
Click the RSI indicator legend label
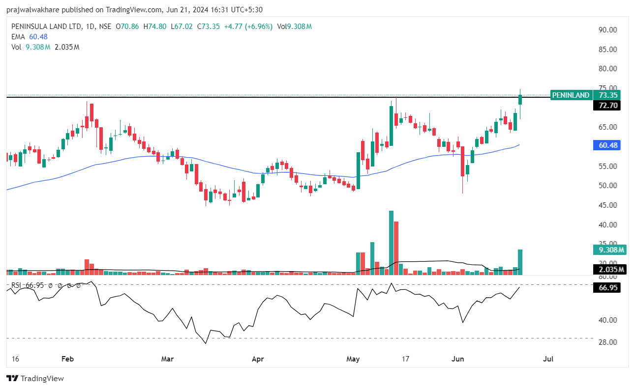click(18, 285)
